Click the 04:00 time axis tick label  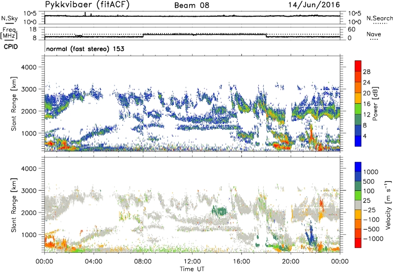(x=93, y=262)
